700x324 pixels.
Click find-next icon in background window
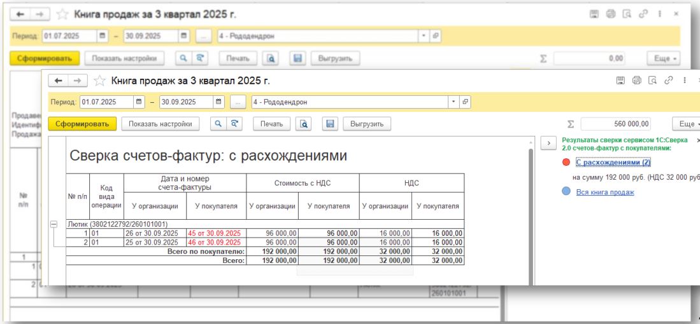pos(200,58)
